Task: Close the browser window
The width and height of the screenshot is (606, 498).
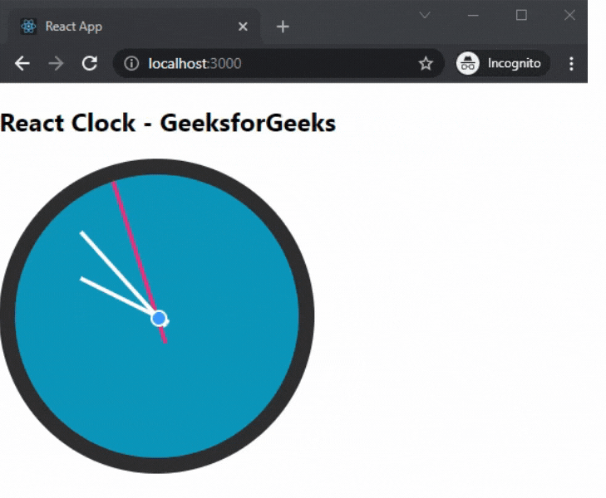Action: coord(569,15)
